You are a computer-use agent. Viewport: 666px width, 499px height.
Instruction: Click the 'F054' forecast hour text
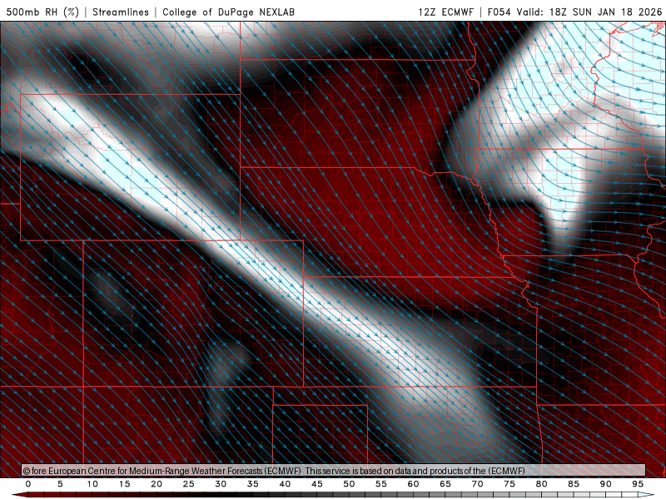499,12
